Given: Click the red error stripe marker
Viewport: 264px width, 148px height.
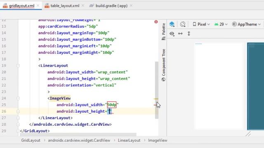Looking at the screenshot, I should tap(155, 105).
